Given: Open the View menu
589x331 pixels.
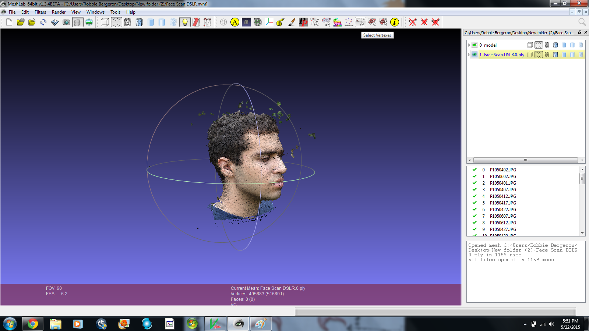Looking at the screenshot, I should pos(76,12).
